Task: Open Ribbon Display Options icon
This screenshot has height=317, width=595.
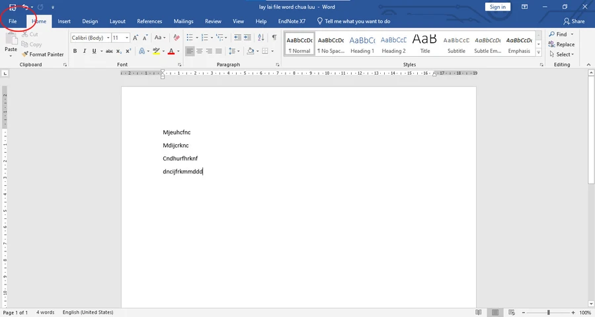Action: [x=525, y=7]
